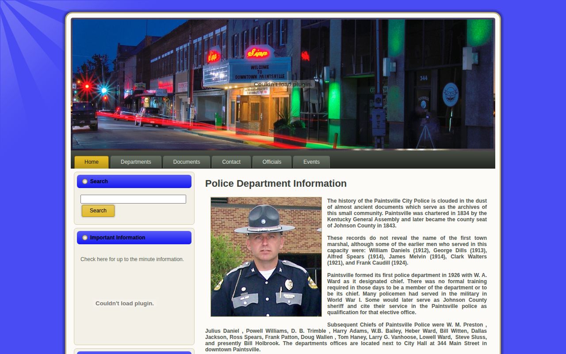566x354 pixels.
Task: Open the Officials page
Action: pyautogui.click(x=272, y=162)
